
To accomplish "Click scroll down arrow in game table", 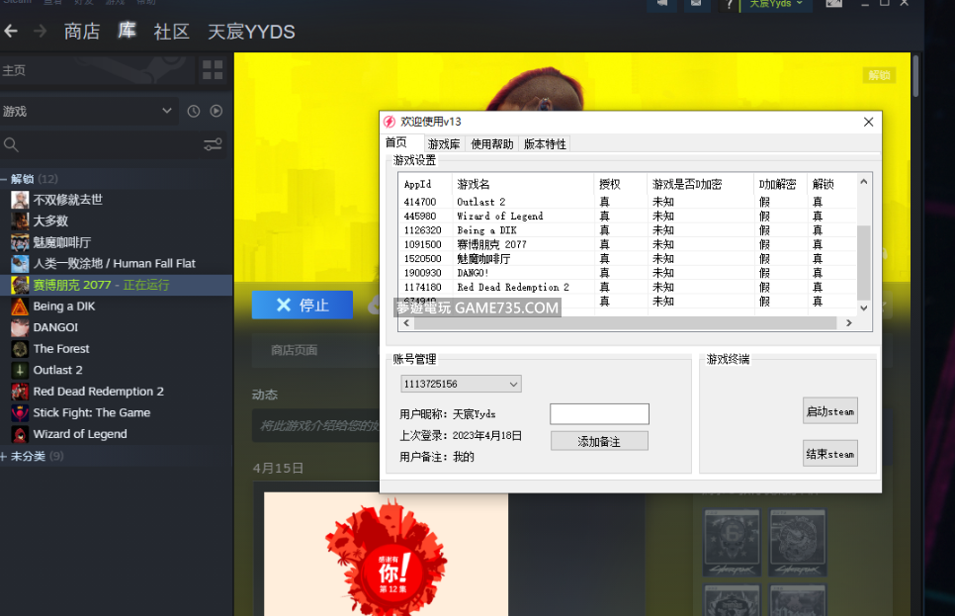I will click(x=864, y=308).
